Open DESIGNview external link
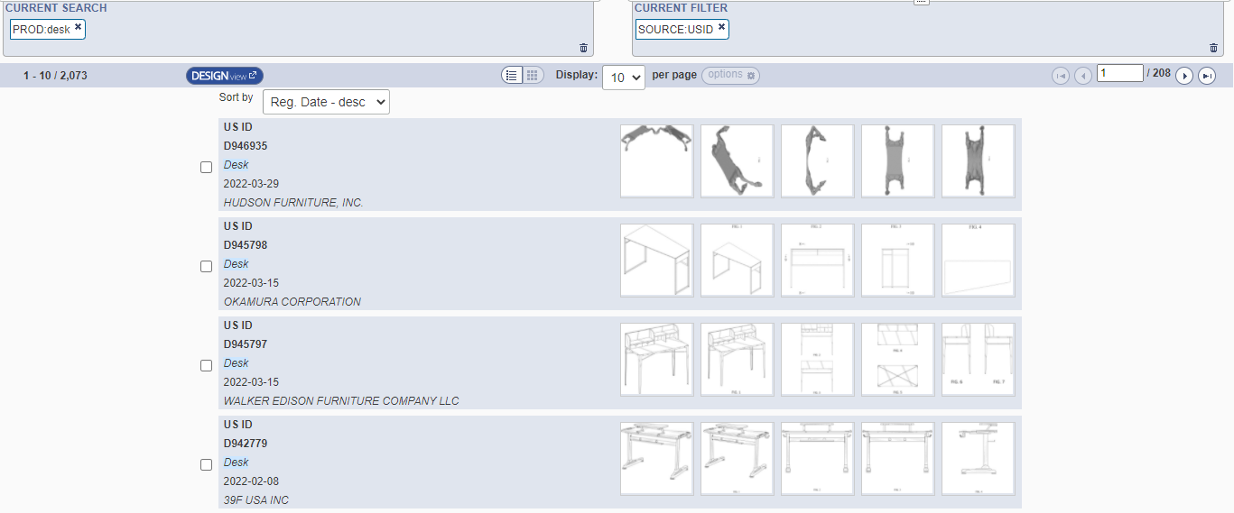This screenshot has height=513, width=1234. coord(225,76)
